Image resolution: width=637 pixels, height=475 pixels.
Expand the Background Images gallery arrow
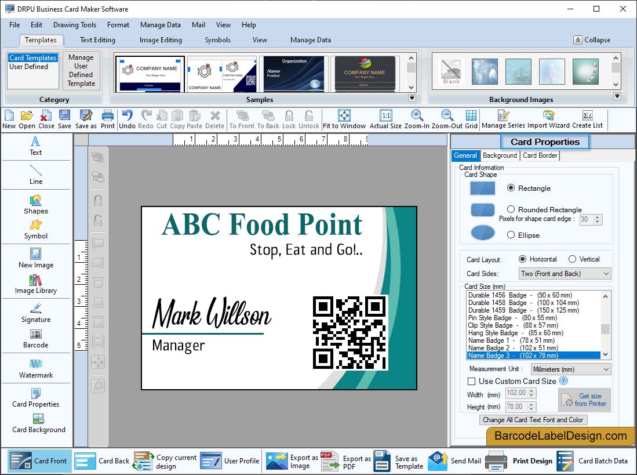point(617,96)
